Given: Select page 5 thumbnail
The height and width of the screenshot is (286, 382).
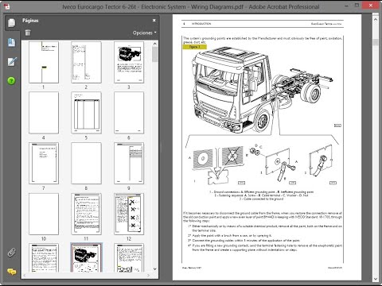Looking at the screenshot, I should (86, 113).
